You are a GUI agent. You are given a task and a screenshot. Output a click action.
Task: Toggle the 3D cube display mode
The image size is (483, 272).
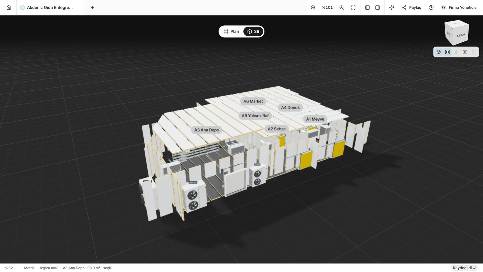[439, 52]
